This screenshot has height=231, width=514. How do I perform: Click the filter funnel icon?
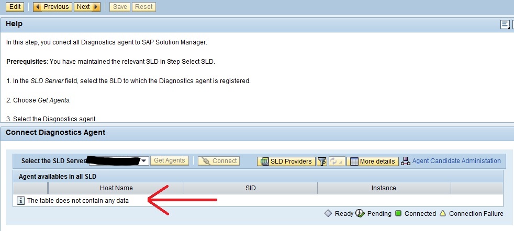click(322, 161)
